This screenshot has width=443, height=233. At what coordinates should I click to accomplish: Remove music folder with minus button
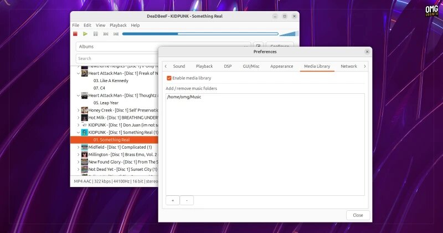187,200
